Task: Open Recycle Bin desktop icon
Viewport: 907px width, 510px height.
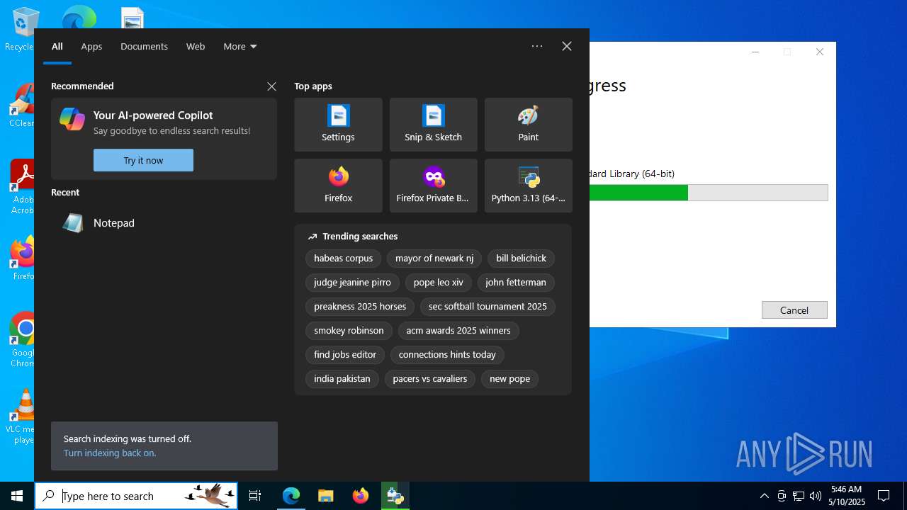Action: [x=21, y=28]
